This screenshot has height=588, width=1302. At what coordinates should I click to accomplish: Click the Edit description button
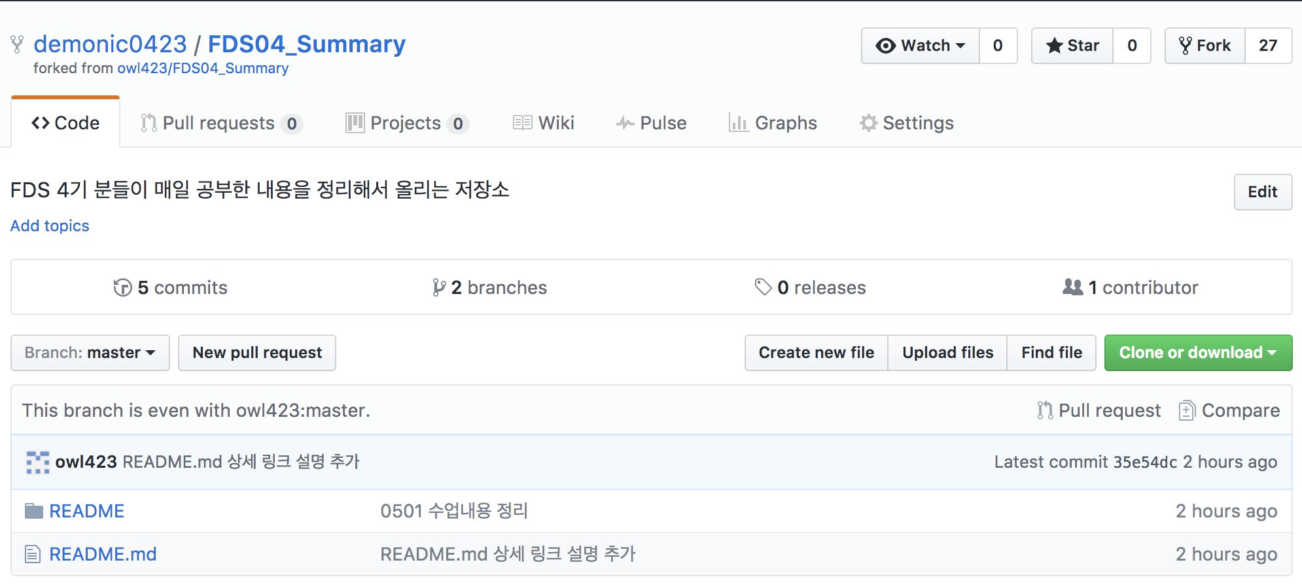click(x=1263, y=192)
